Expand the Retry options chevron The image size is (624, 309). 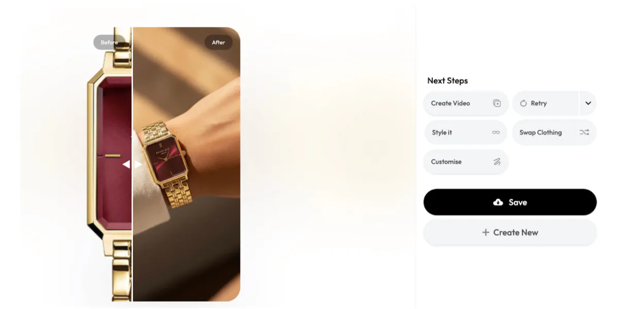coord(588,103)
